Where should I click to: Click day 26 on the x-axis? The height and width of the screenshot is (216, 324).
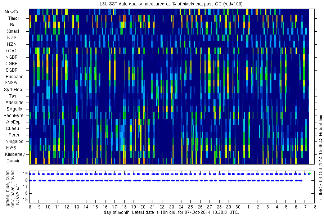tap(200, 207)
